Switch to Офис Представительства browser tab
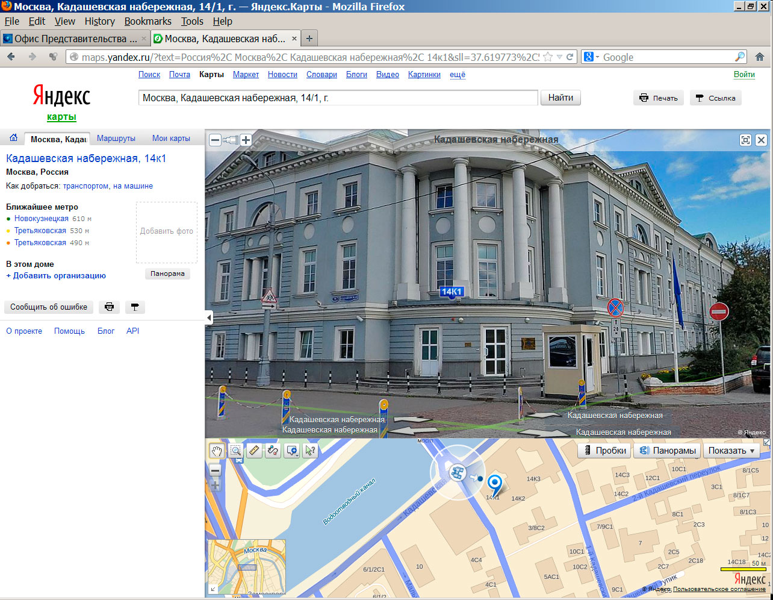Viewport: 773px width, 600px height. 74,39
